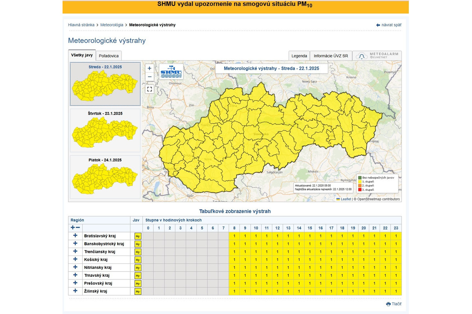Open Informácie ÚVZ SR

(331, 56)
